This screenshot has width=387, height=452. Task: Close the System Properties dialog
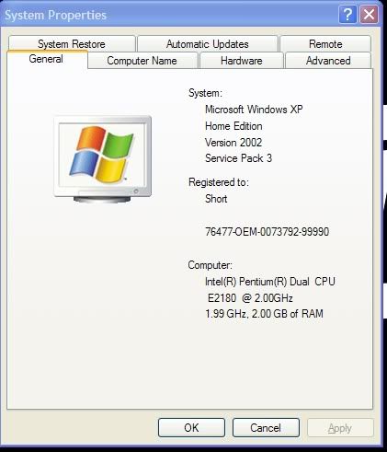coord(369,14)
